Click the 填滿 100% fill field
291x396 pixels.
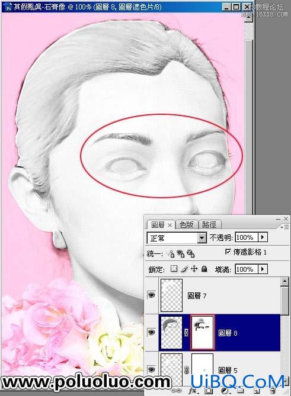247,269
